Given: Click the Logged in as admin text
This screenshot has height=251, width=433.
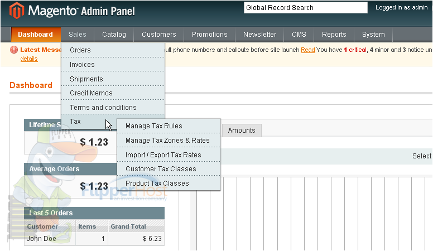Looking at the screenshot, I should point(402,8).
